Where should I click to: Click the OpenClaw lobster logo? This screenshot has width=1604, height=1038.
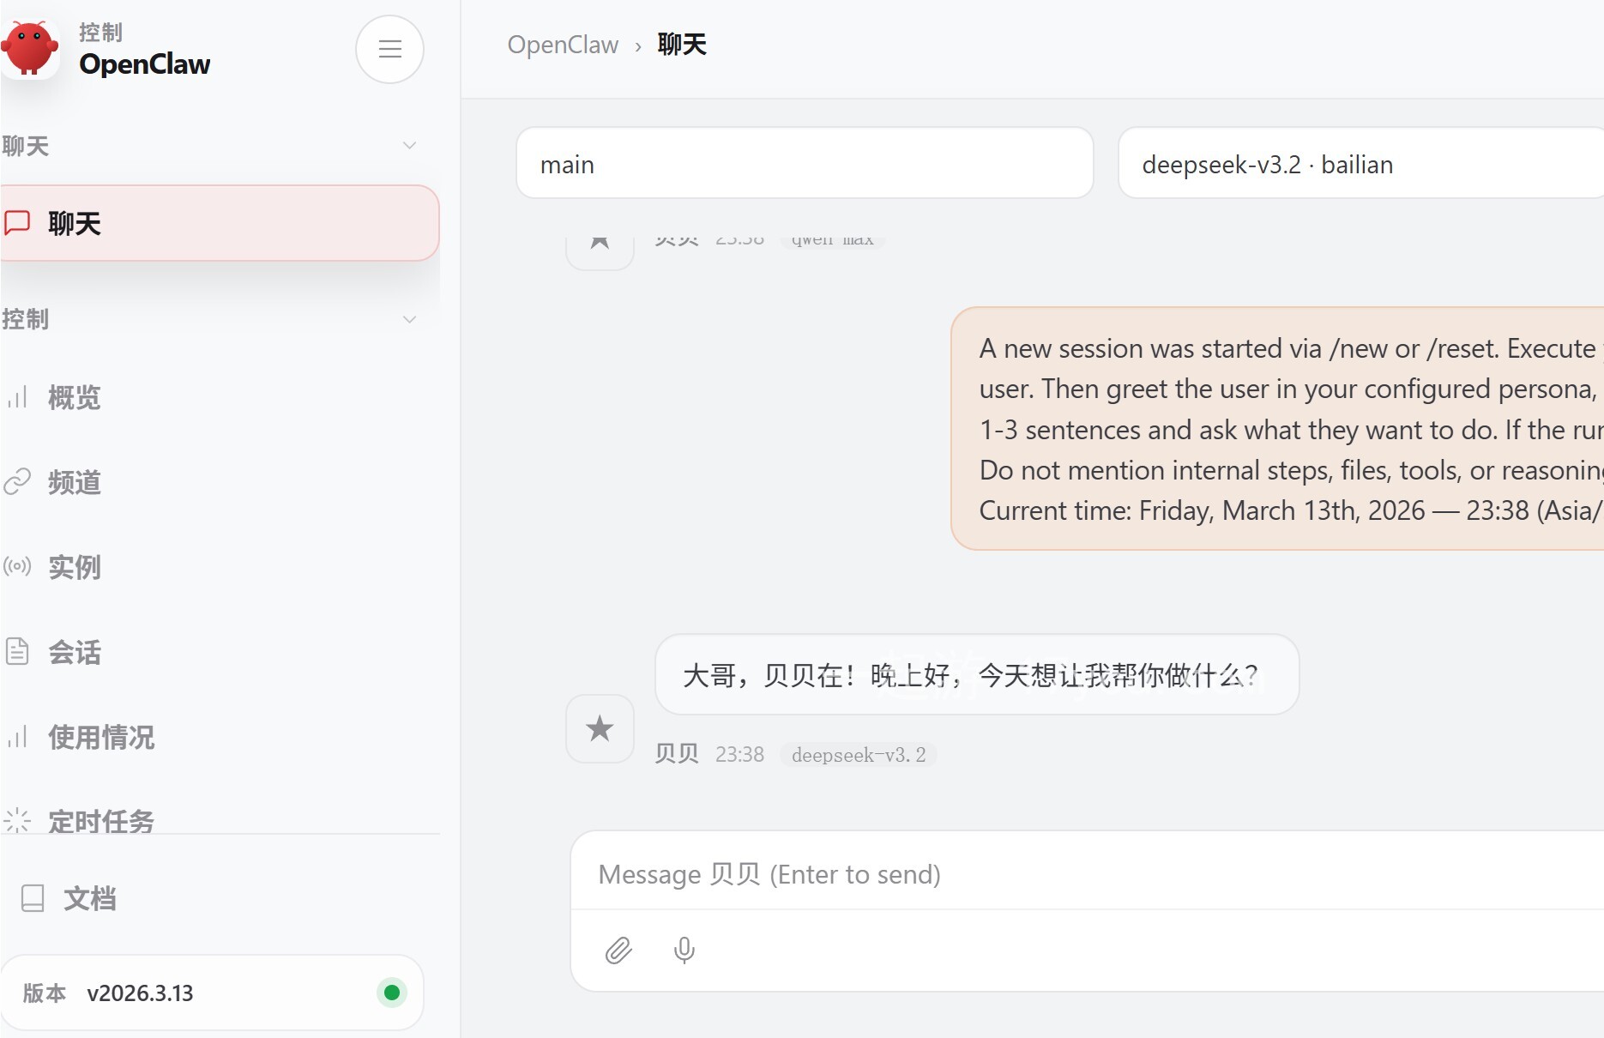32,49
